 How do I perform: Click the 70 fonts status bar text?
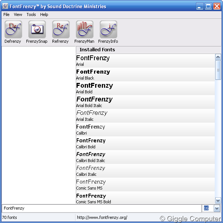pyautogui.click(x=9, y=217)
